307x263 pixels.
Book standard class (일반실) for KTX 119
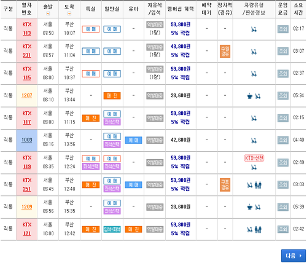pyautogui.click(x=112, y=159)
